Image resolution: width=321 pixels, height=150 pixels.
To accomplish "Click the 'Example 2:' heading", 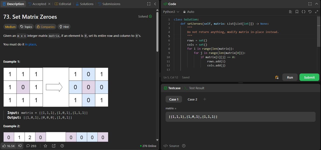I will click(12, 126).
